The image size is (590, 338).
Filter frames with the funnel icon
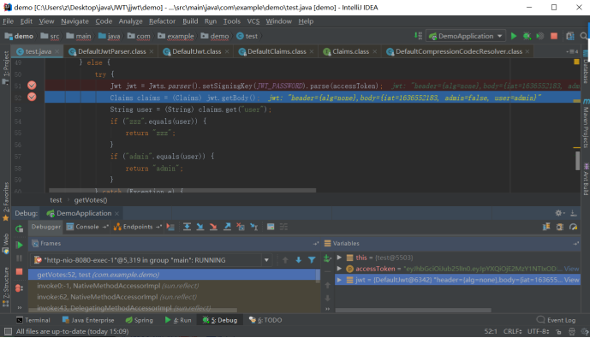click(x=312, y=260)
